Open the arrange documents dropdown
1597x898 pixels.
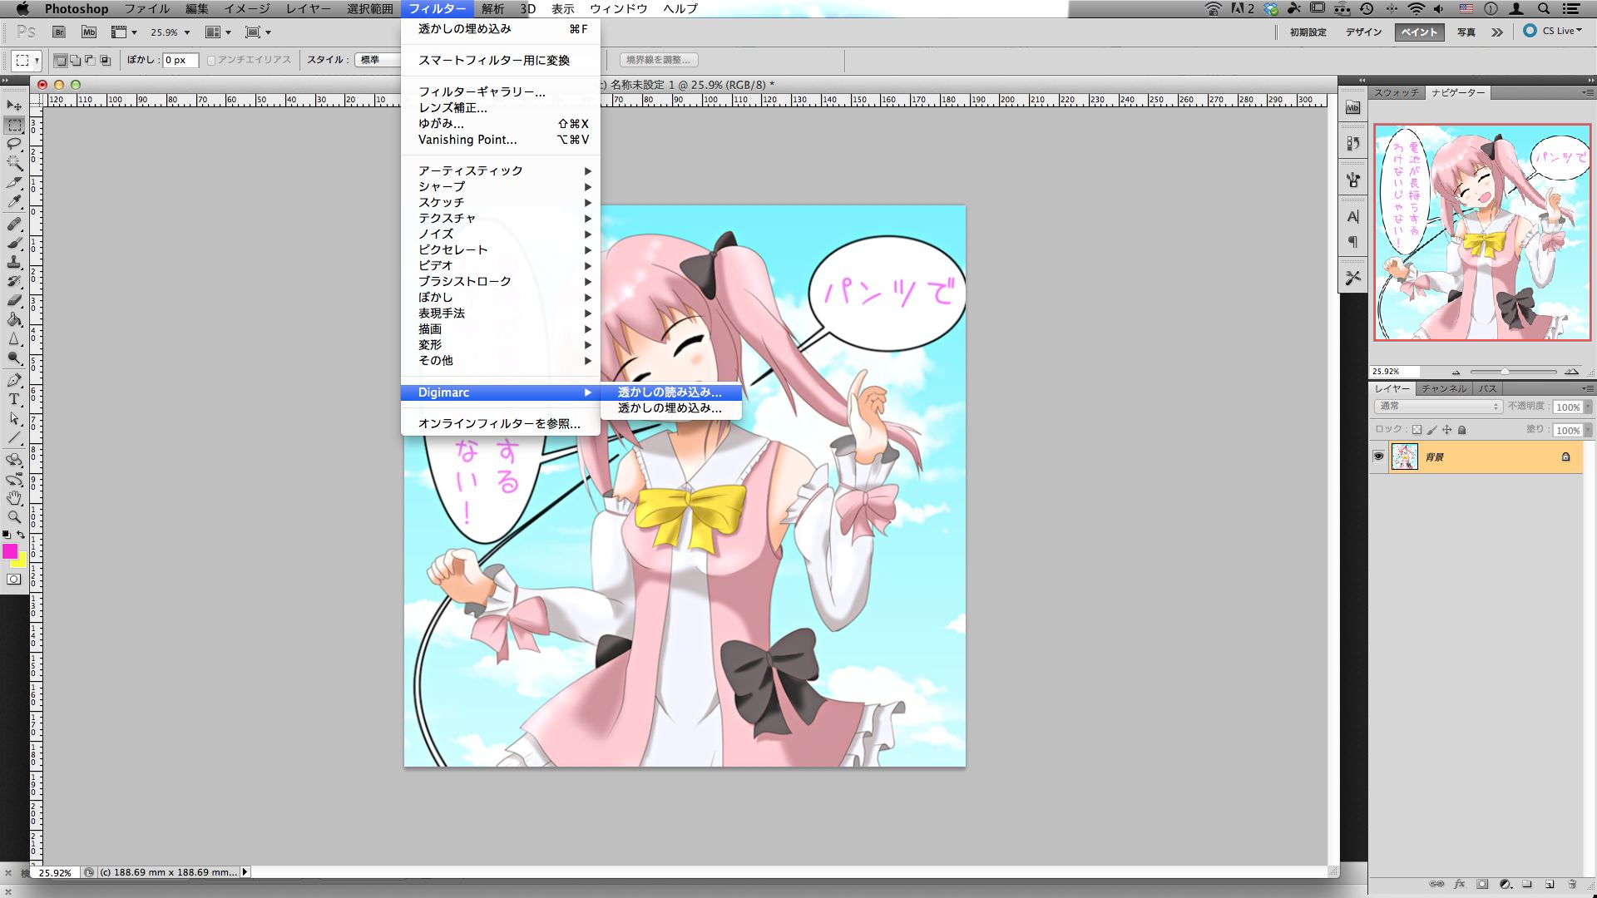click(x=218, y=32)
